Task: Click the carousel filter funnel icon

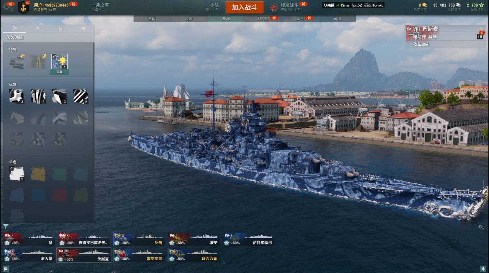Action: point(6,226)
